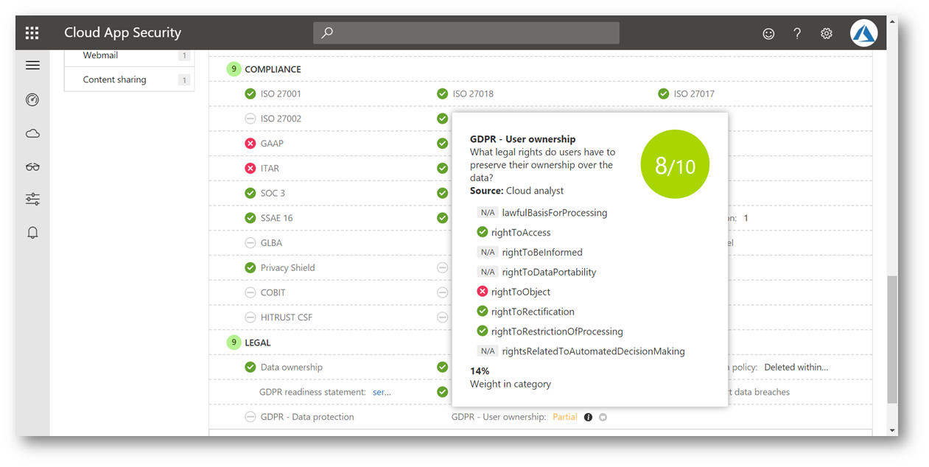
Task: Open the settings gear
Action: (827, 33)
